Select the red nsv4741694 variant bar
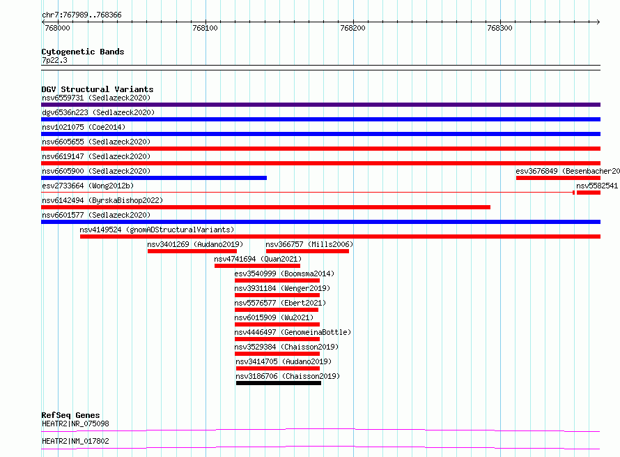The height and width of the screenshot is (457, 620). (258, 266)
